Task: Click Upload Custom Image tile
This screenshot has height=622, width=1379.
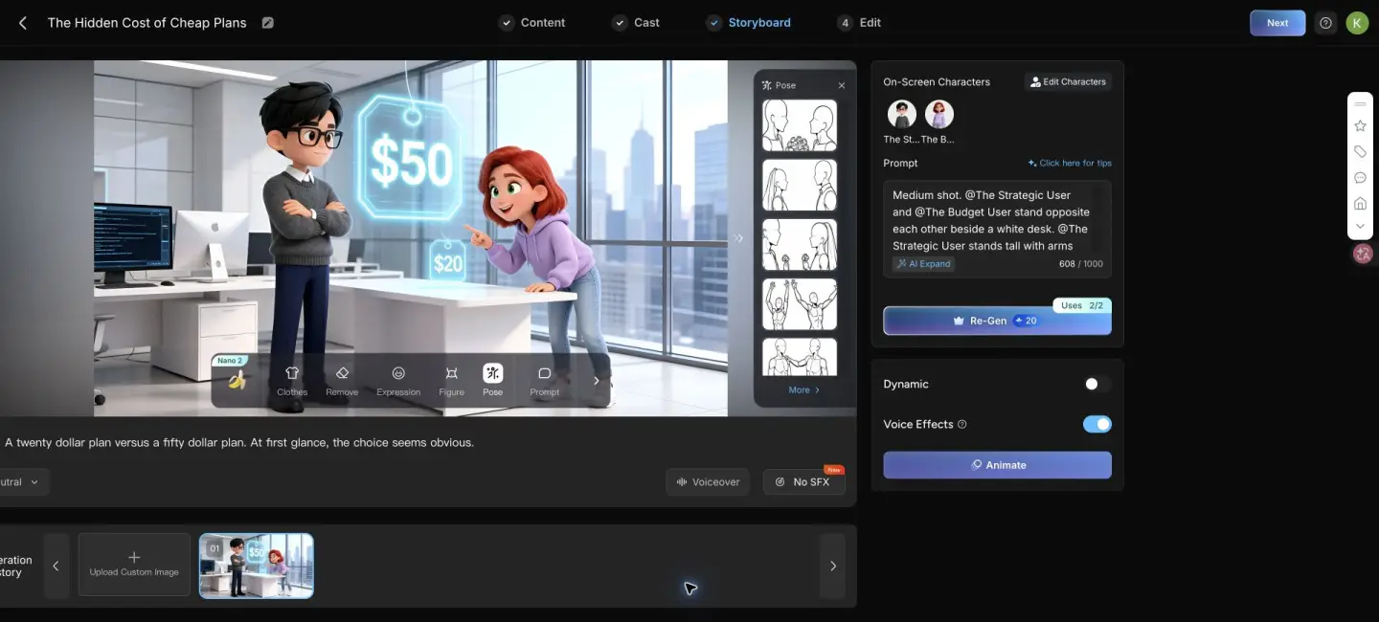Action: point(134,566)
